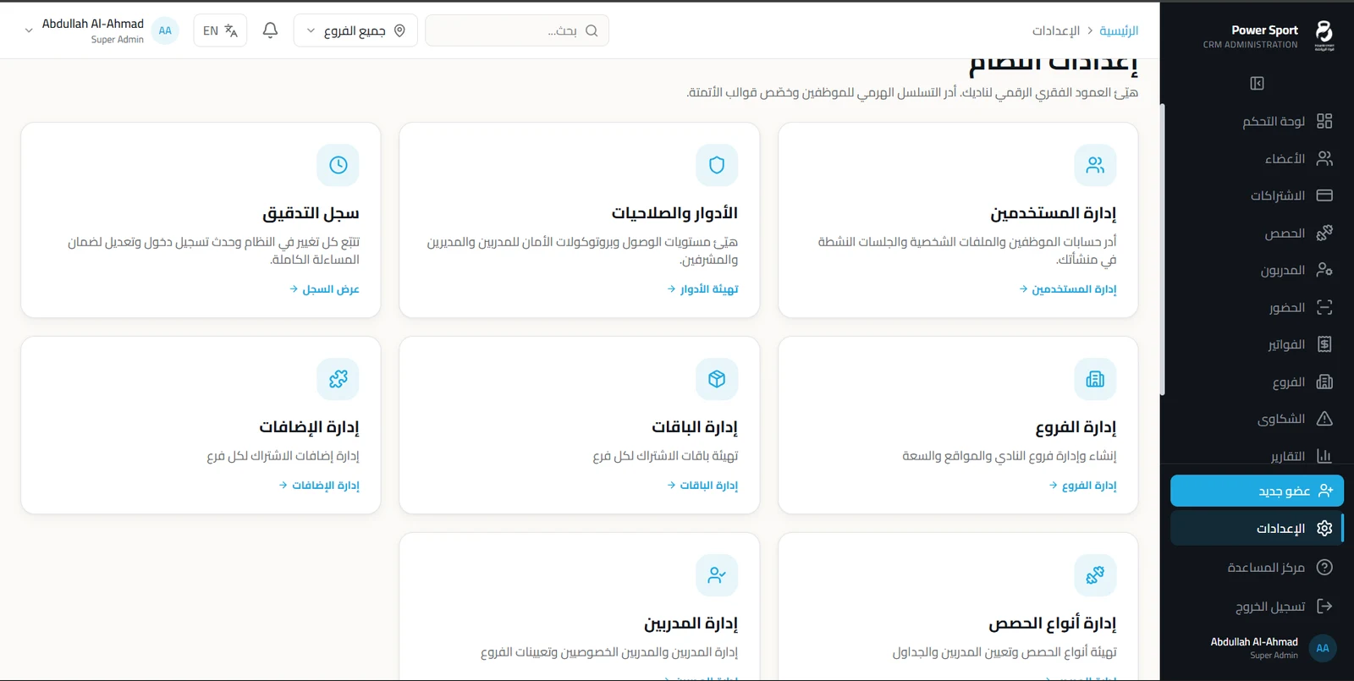The image size is (1354, 681).
Task: Click the تسجيل الخروج logout icon
Action: click(1324, 606)
